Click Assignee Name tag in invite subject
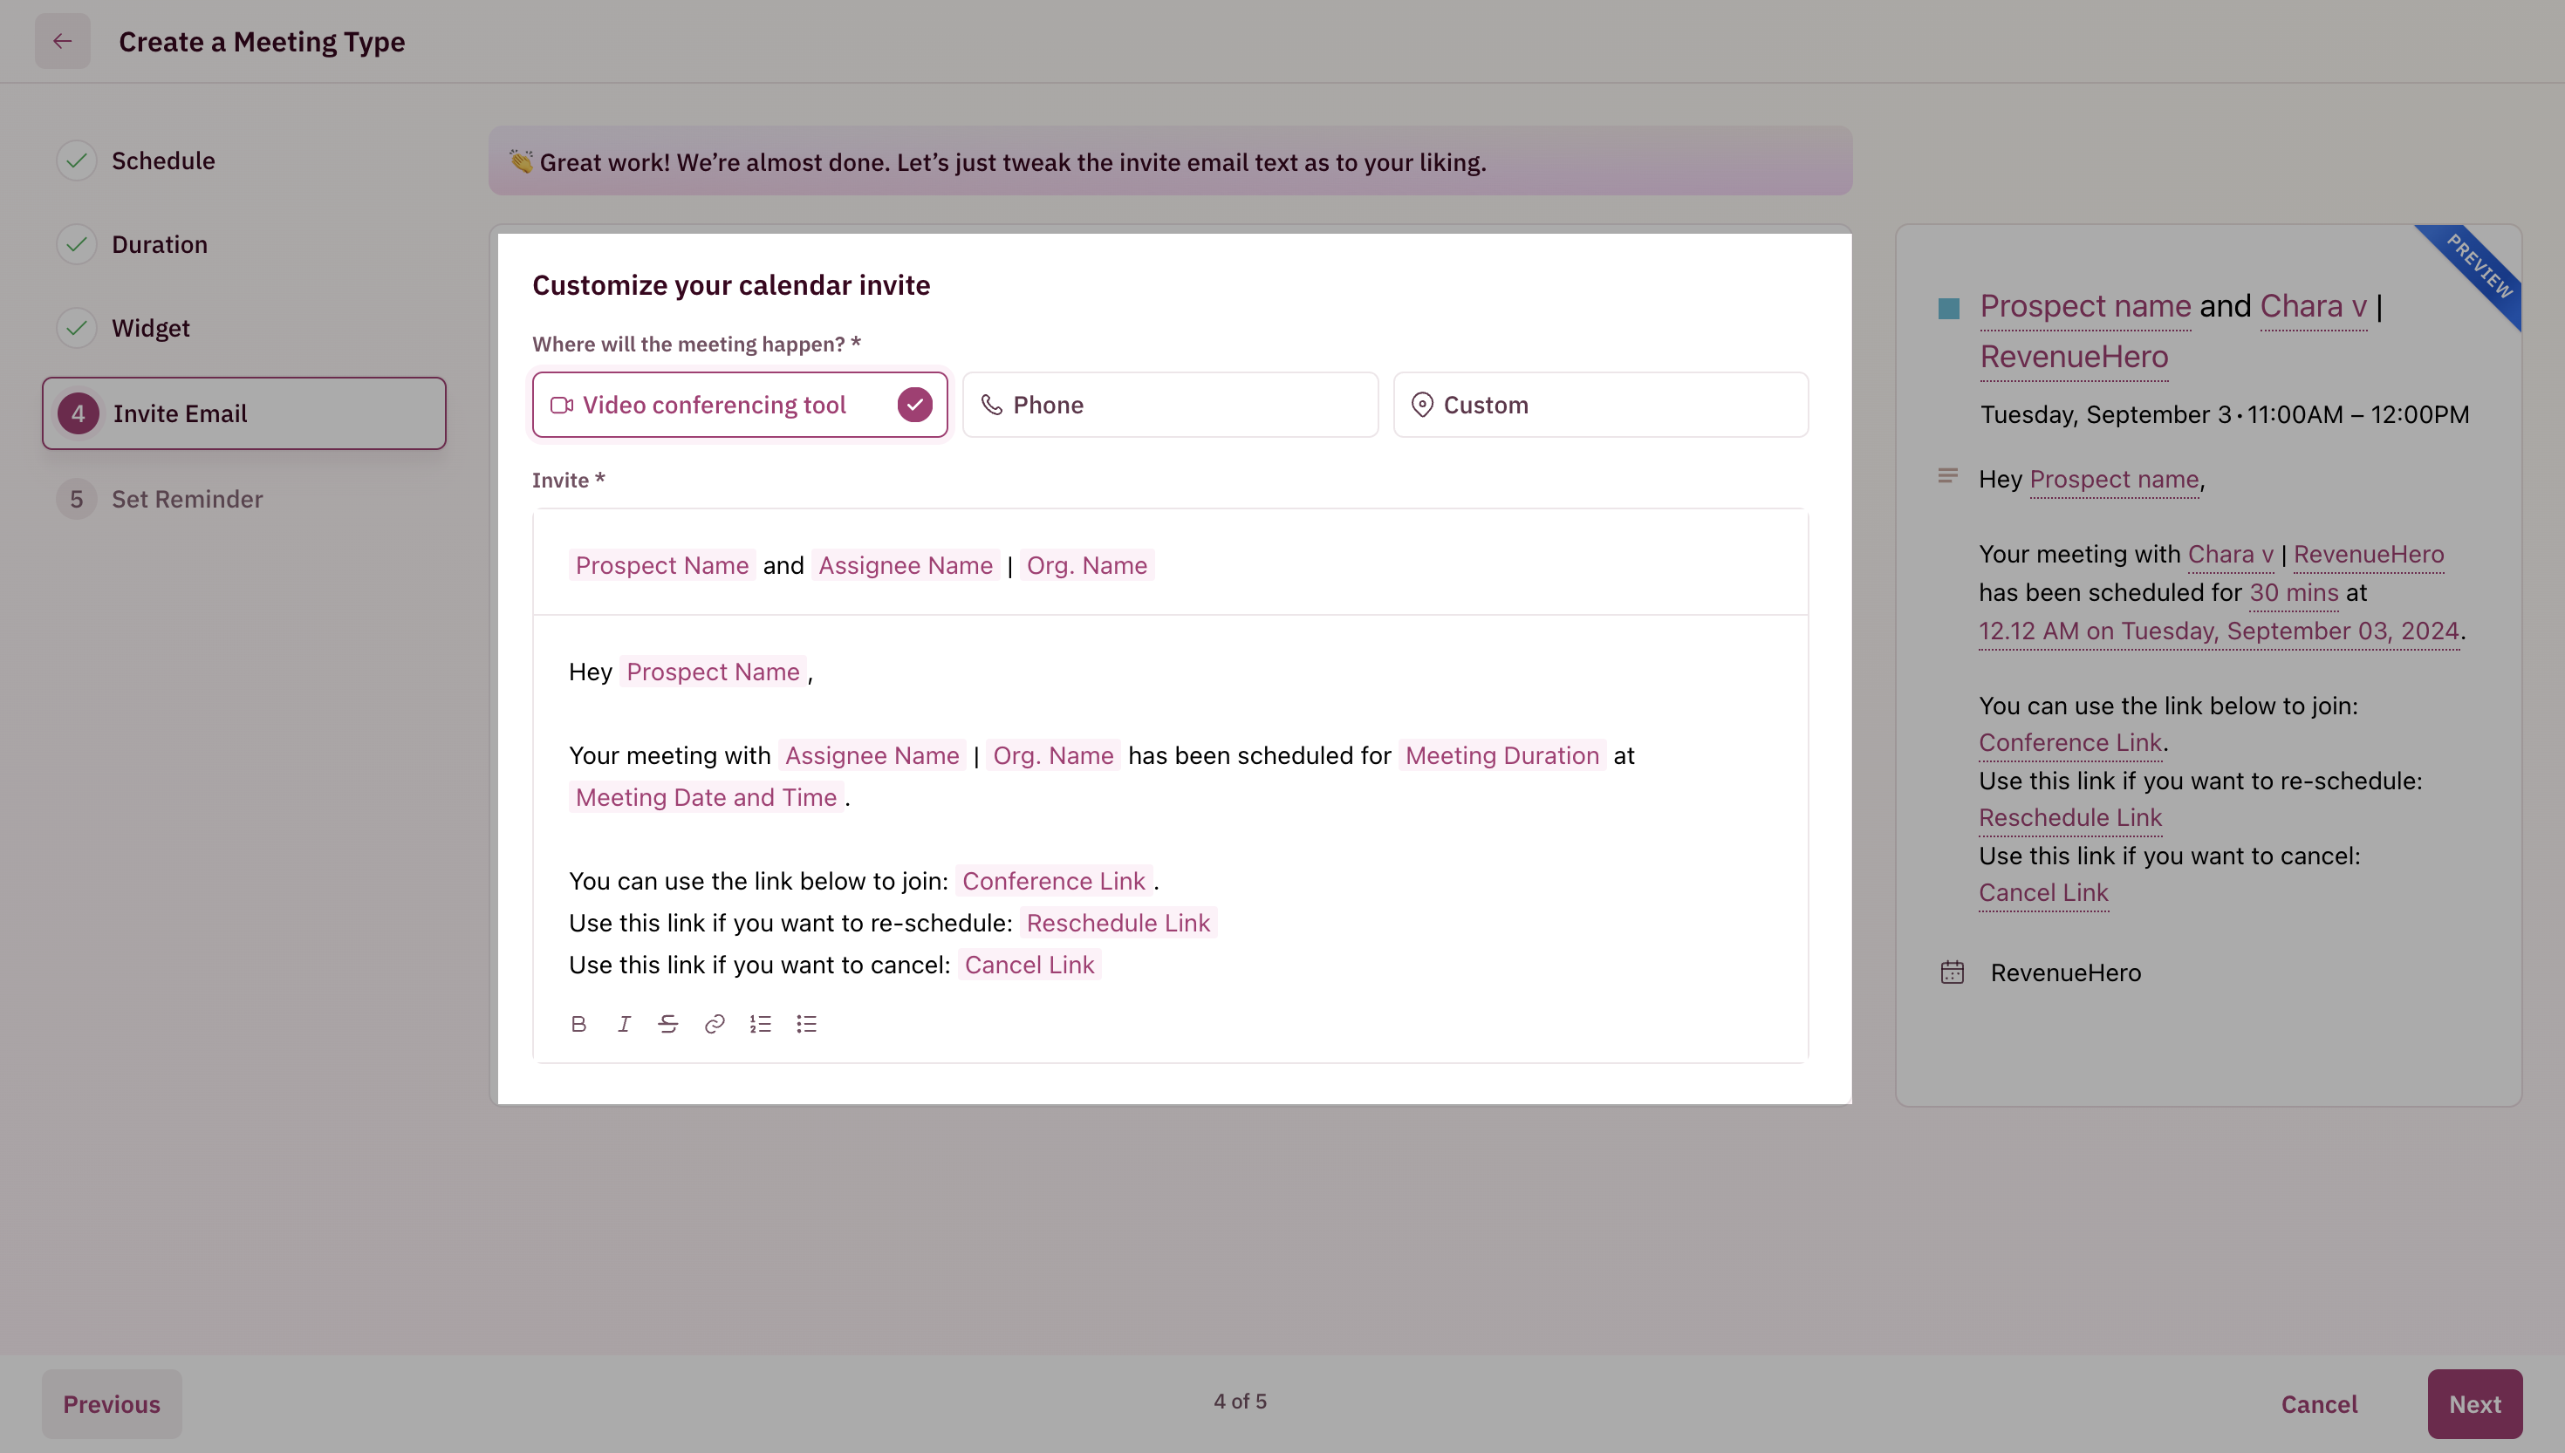The width and height of the screenshot is (2565, 1453). point(906,566)
